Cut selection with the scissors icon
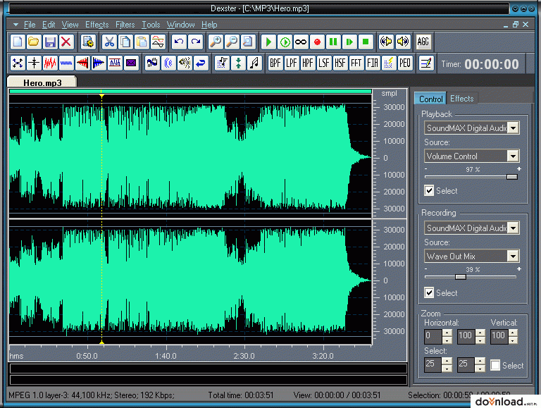Viewport: 541px width, 408px height. pyautogui.click(x=109, y=42)
